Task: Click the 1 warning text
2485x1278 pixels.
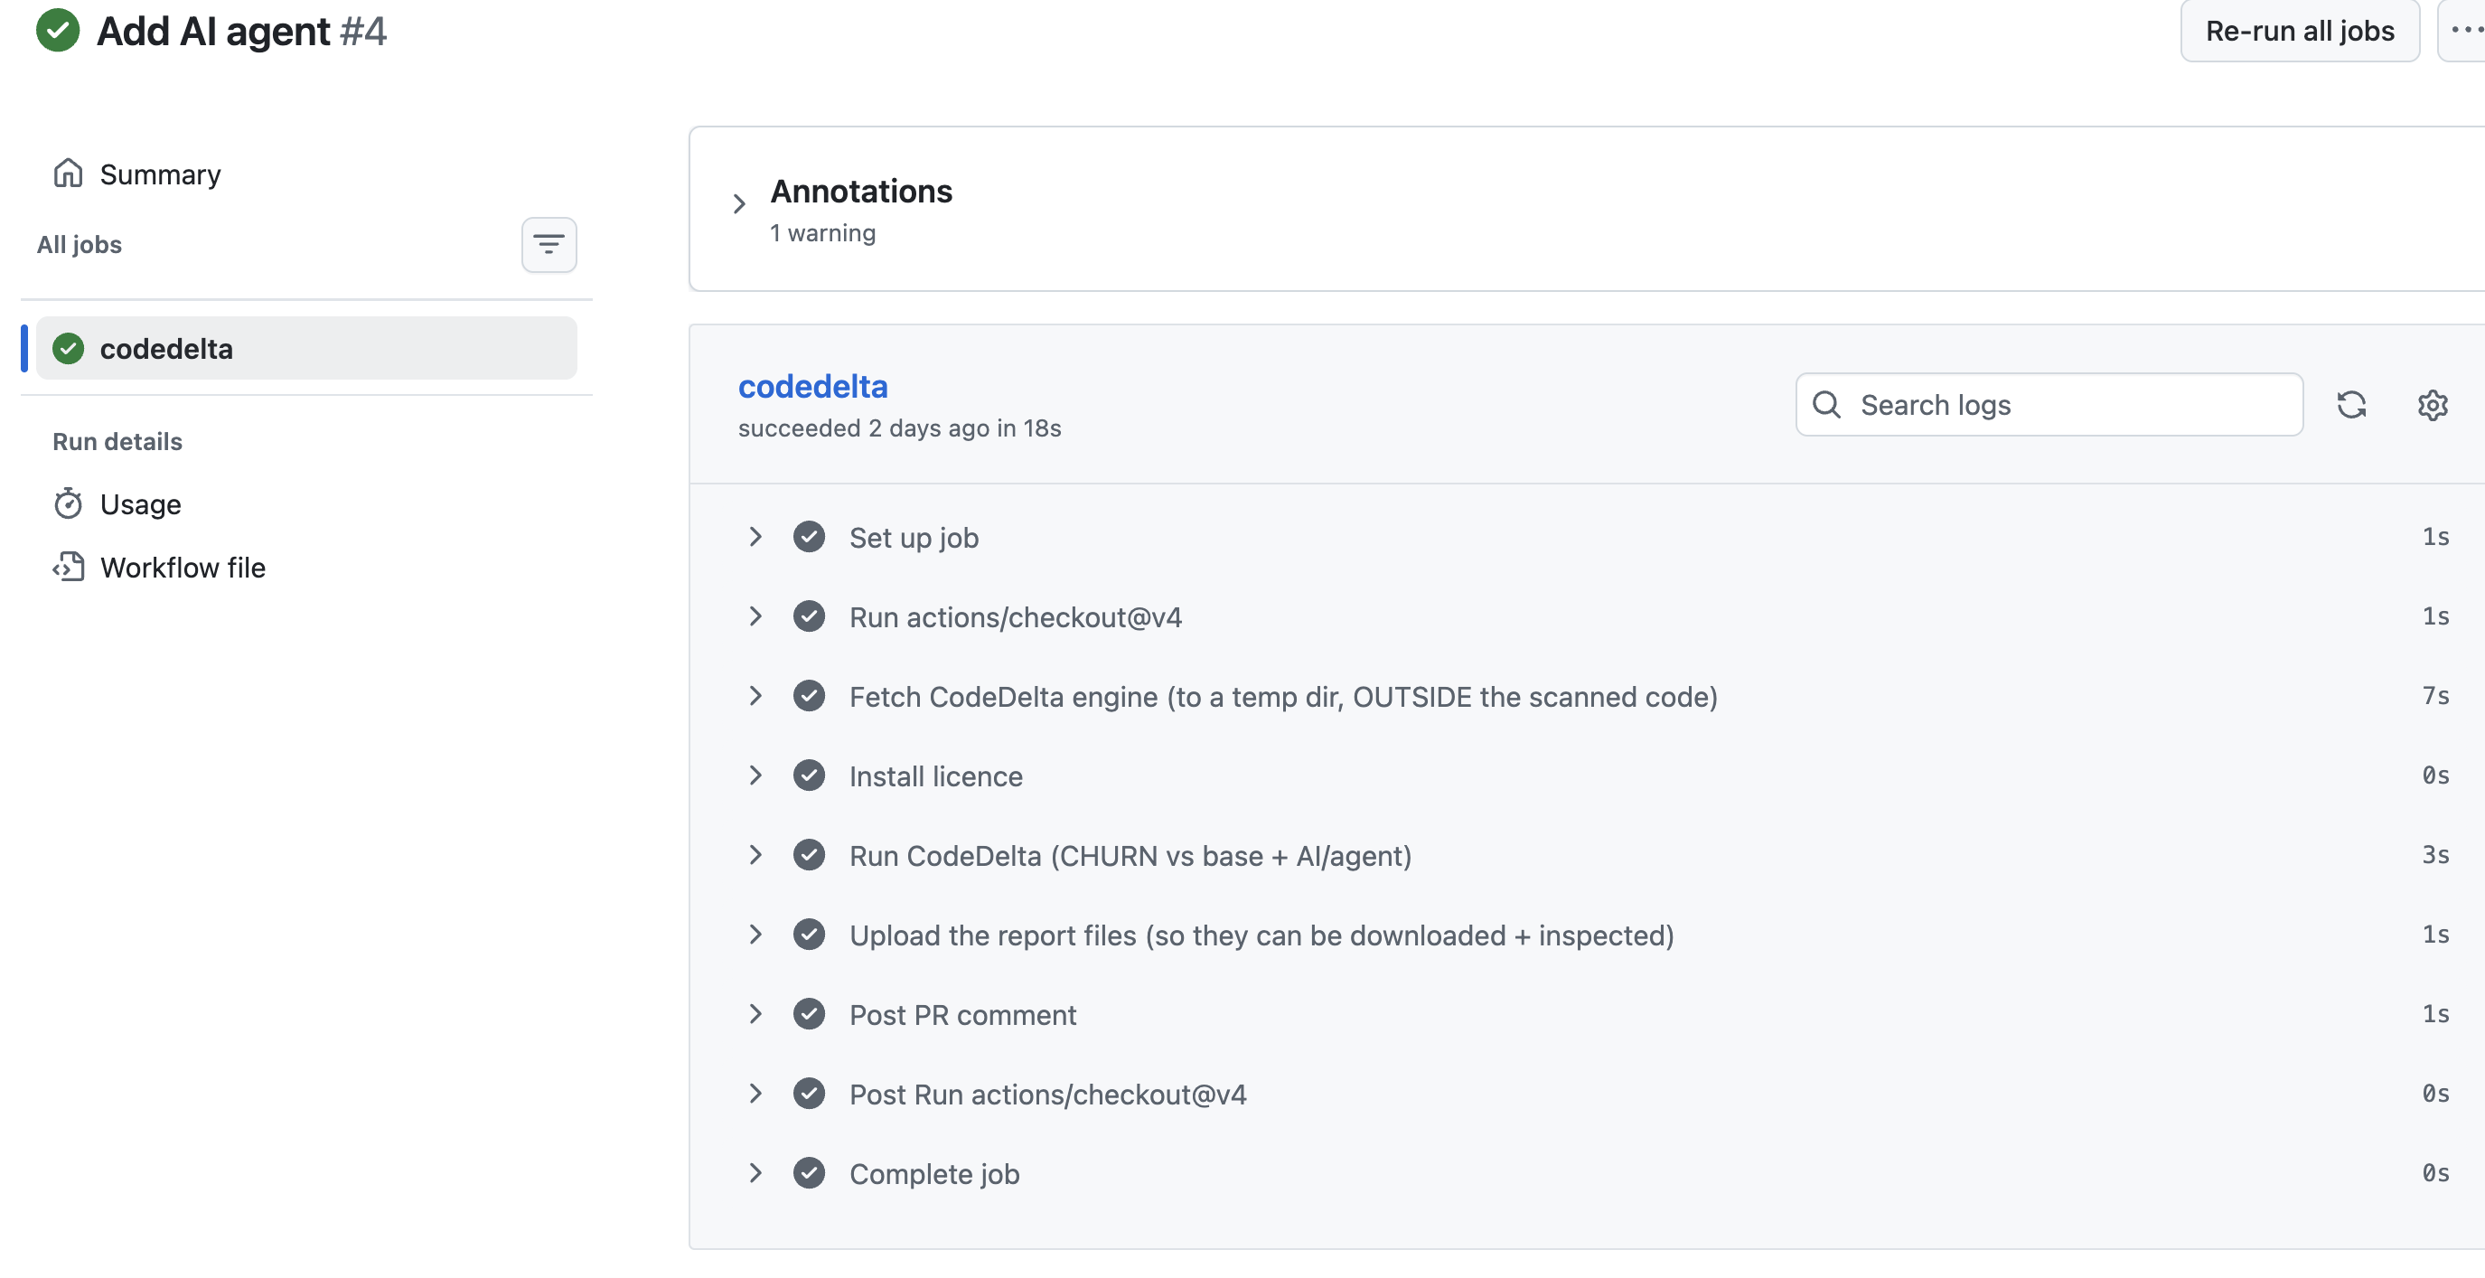Action: coord(823,233)
